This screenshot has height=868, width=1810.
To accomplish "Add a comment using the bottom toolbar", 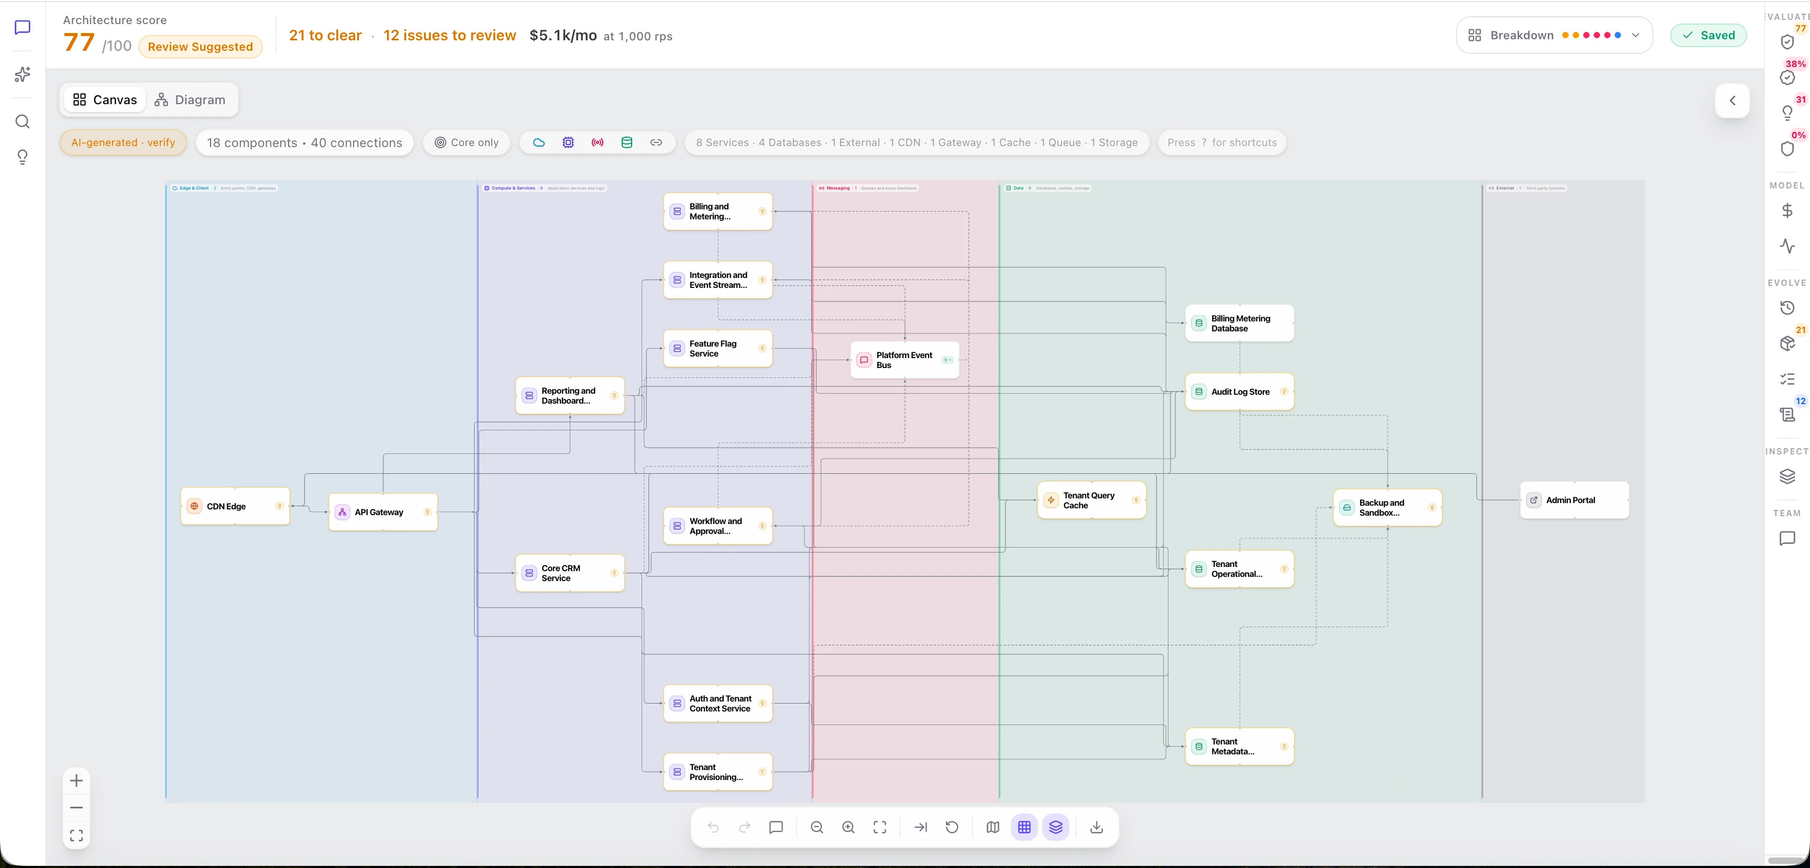I will (776, 827).
